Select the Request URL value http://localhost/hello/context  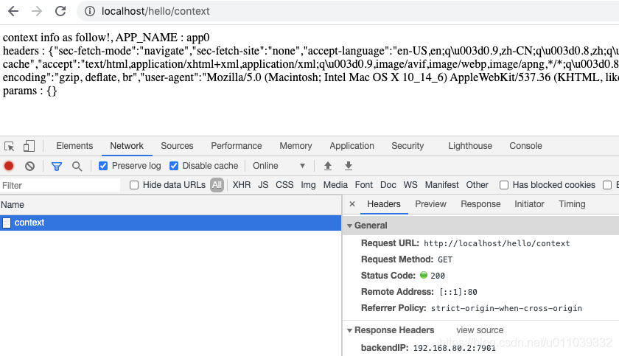tap(497, 243)
